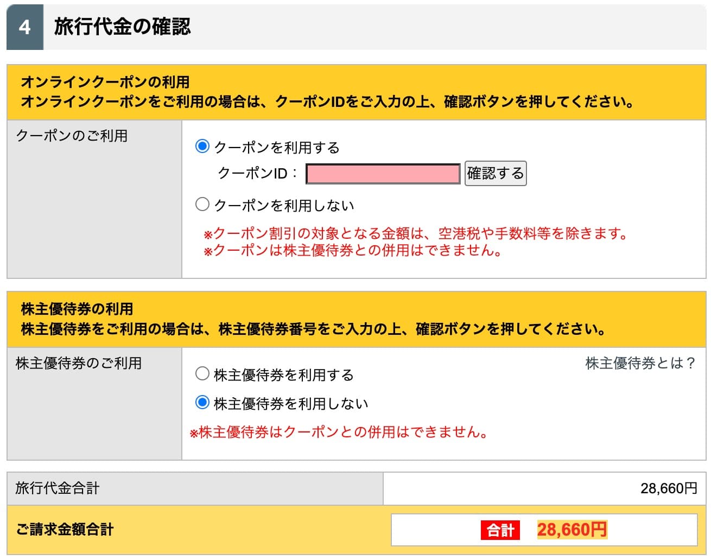Open the 株主優待券とは？ help link
Screen dimensions: 711x560
click(640, 364)
